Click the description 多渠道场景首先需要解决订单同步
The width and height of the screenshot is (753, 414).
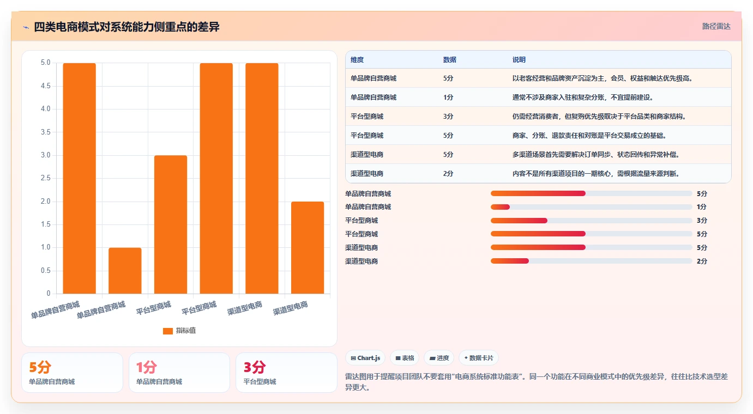click(x=596, y=155)
